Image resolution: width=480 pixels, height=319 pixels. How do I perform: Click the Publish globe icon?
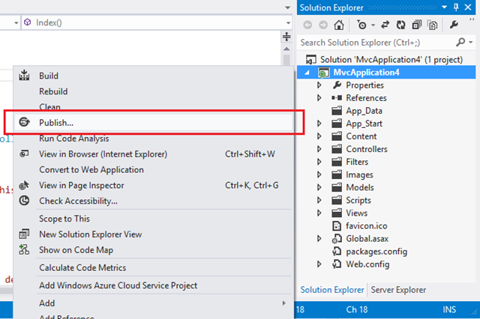[24, 122]
